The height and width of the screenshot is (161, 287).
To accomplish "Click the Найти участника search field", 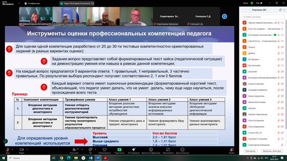I will point(263,17).
